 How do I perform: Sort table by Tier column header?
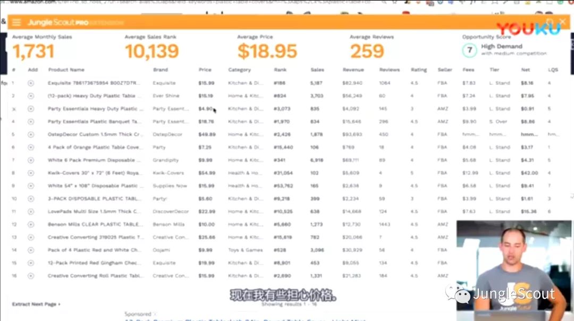(x=494, y=70)
